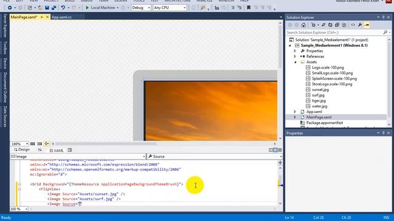Click the bookmark icon in toolbar
The height and width of the screenshot is (221, 394).
coord(249,8)
